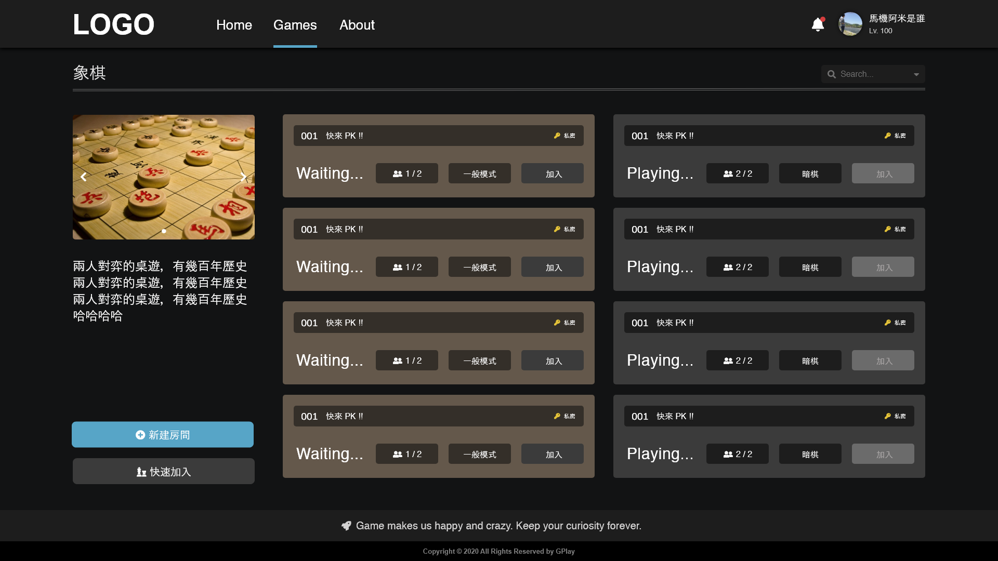998x561 pixels.
Task: Click 一般模式 in the last Waiting room
Action: click(480, 454)
